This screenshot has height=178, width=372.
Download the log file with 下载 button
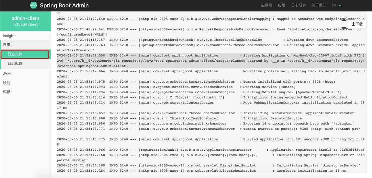(x=357, y=24)
